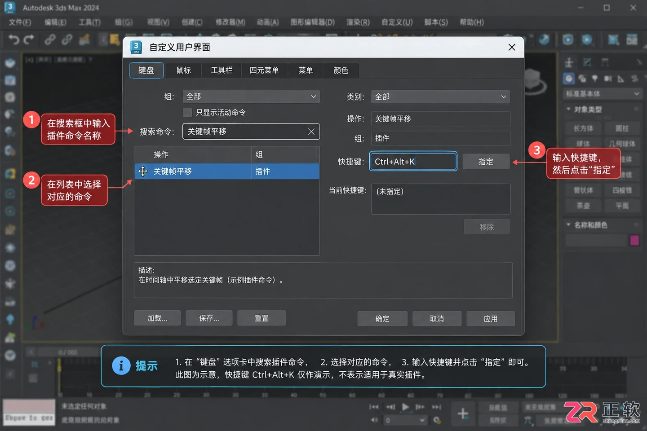The width and height of the screenshot is (647, 431).
Task: Click the 保存... button
Action: pyautogui.click(x=209, y=318)
